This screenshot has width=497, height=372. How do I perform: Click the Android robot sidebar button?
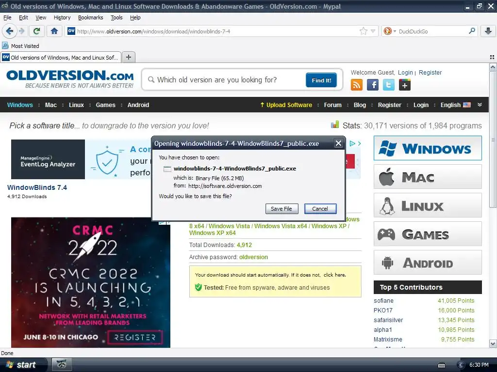428,263
